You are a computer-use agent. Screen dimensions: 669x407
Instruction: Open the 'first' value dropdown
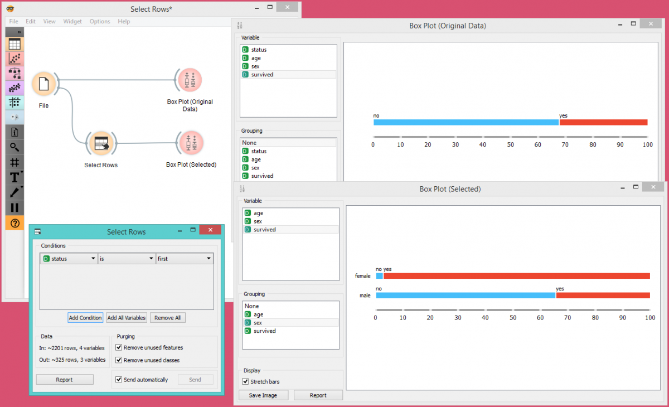[x=184, y=259]
